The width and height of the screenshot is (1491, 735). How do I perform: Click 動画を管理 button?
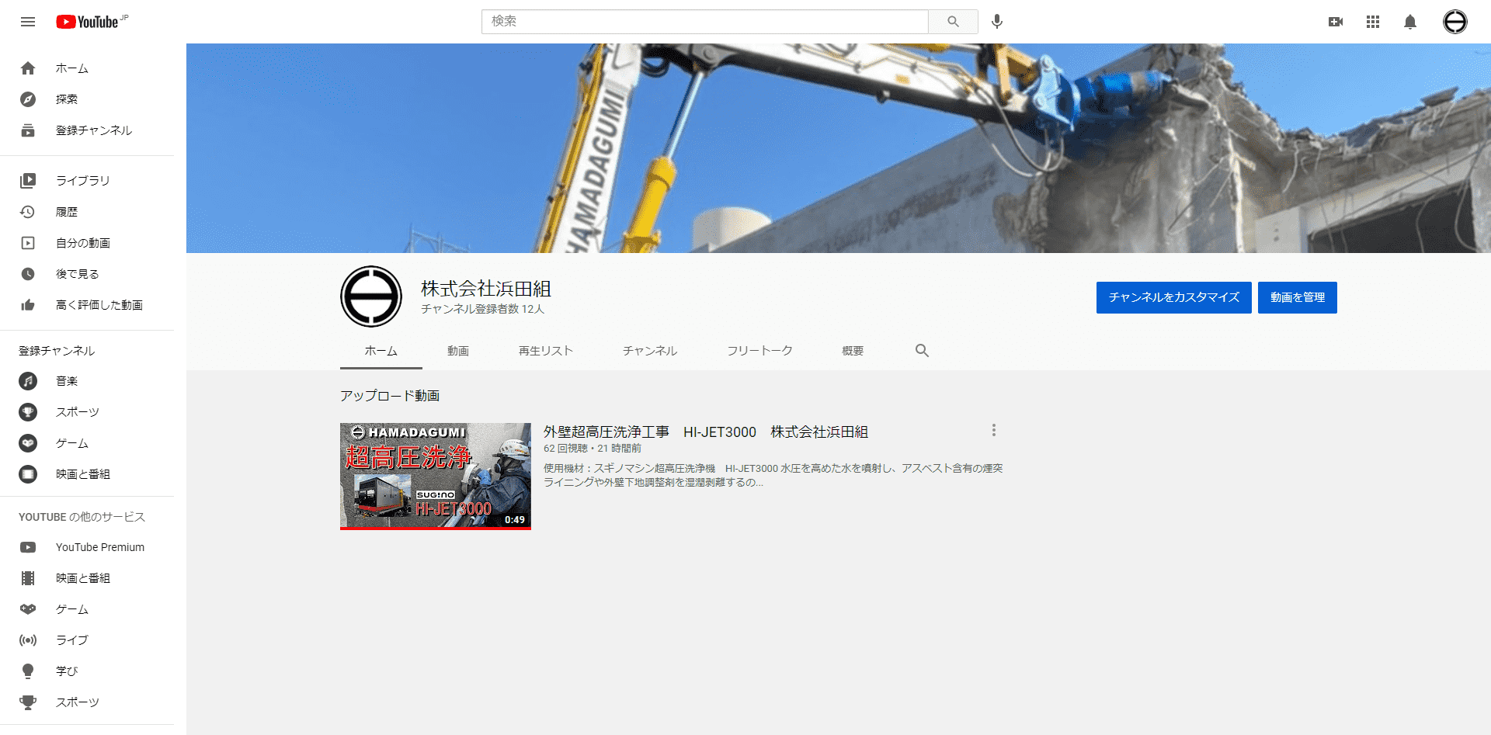pyautogui.click(x=1298, y=297)
